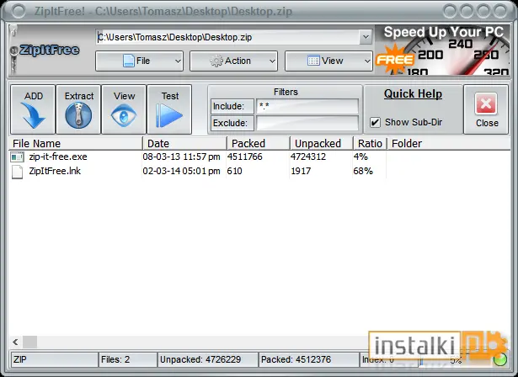
Task: Click the date 08-03-13 11:57 pm
Action: [x=181, y=157]
